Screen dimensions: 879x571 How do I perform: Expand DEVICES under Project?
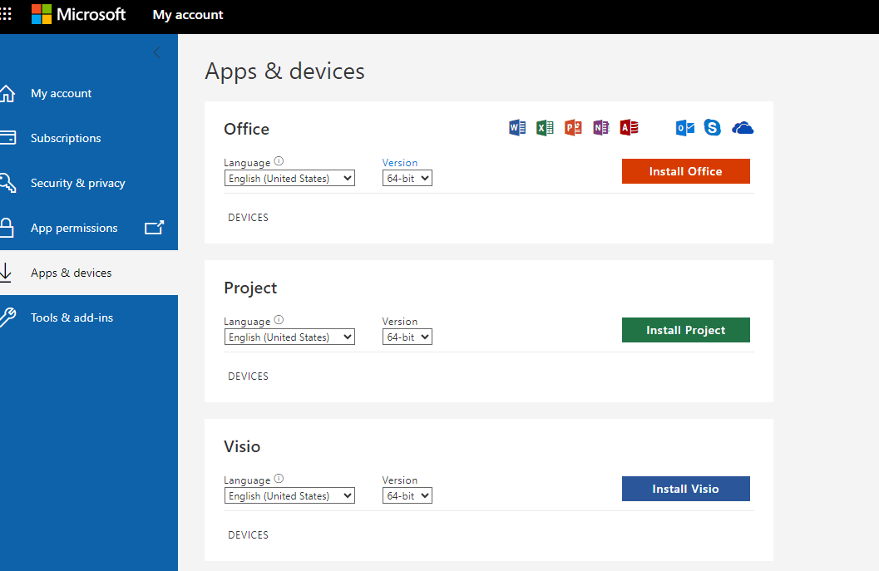coord(248,376)
